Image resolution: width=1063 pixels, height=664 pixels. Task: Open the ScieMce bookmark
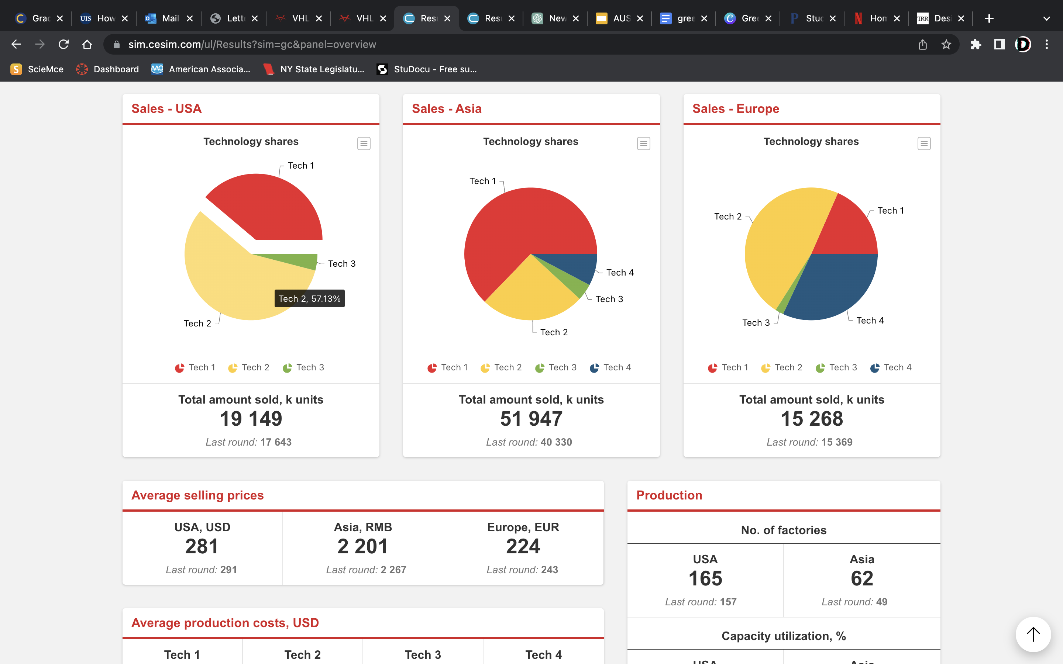click(x=37, y=69)
